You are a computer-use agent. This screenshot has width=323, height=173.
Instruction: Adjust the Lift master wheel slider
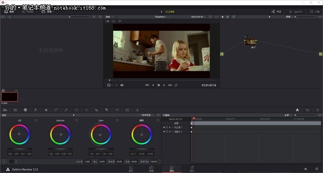[x=20, y=149]
